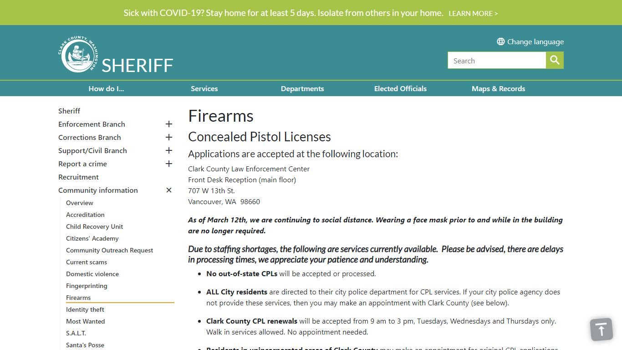Select Fingerprinting in the sidebar
The image size is (622, 350).
(87, 286)
